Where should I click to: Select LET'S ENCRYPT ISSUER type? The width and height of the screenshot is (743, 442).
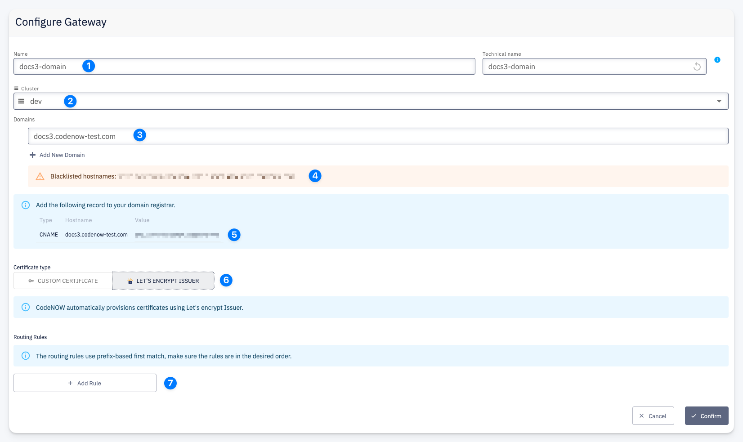[x=163, y=281]
